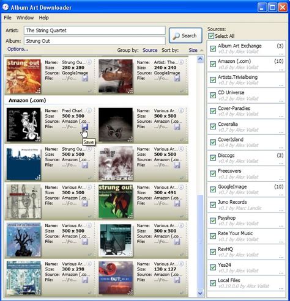Screen dimensions: 290x301
Task: Flip the sort direction arrow beside Size
Action: tap(201, 50)
